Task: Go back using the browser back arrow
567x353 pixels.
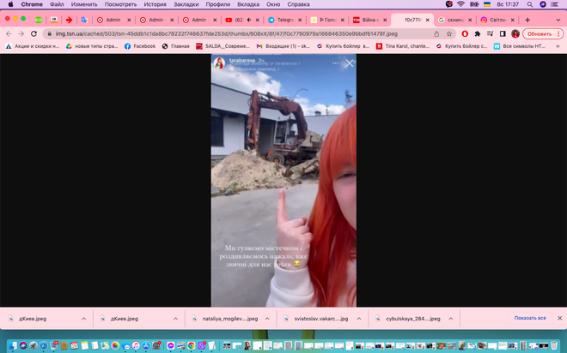Action: [x=9, y=33]
